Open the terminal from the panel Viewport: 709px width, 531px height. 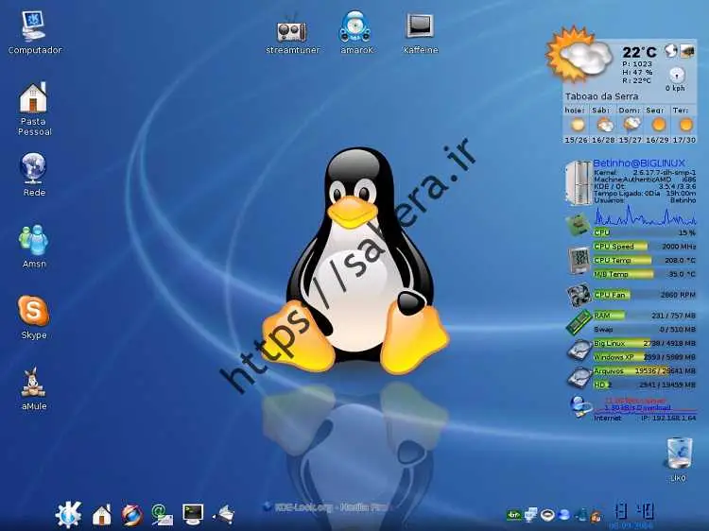(193, 514)
